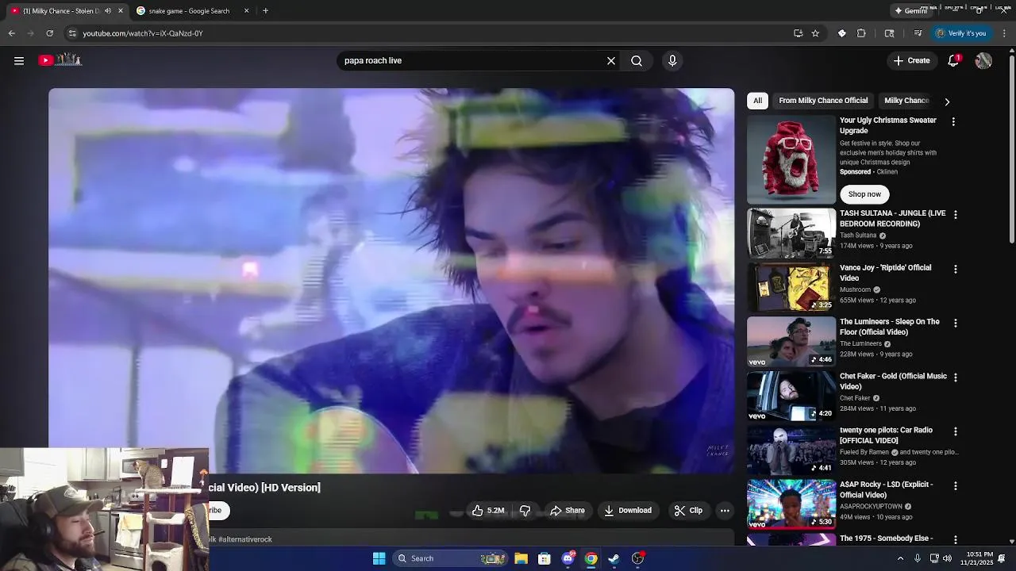
Task: Open options for the Christmas Sweater ad
Action: pos(953,122)
